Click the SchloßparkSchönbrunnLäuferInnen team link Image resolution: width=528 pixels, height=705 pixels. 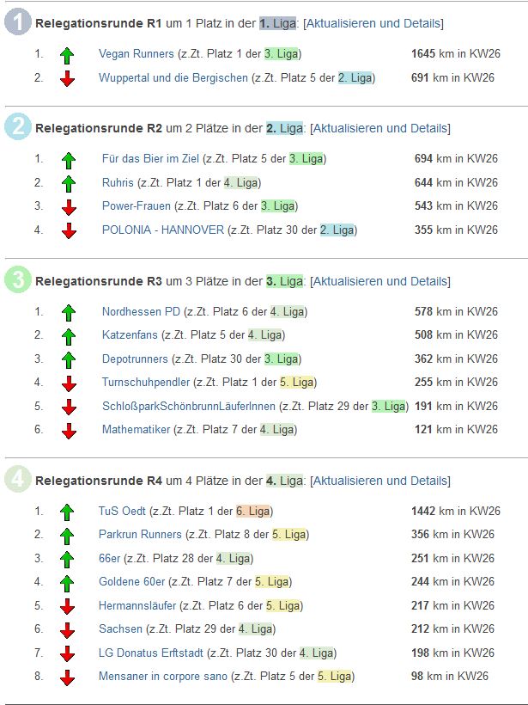pyautogui.click(x=189, y=406)
